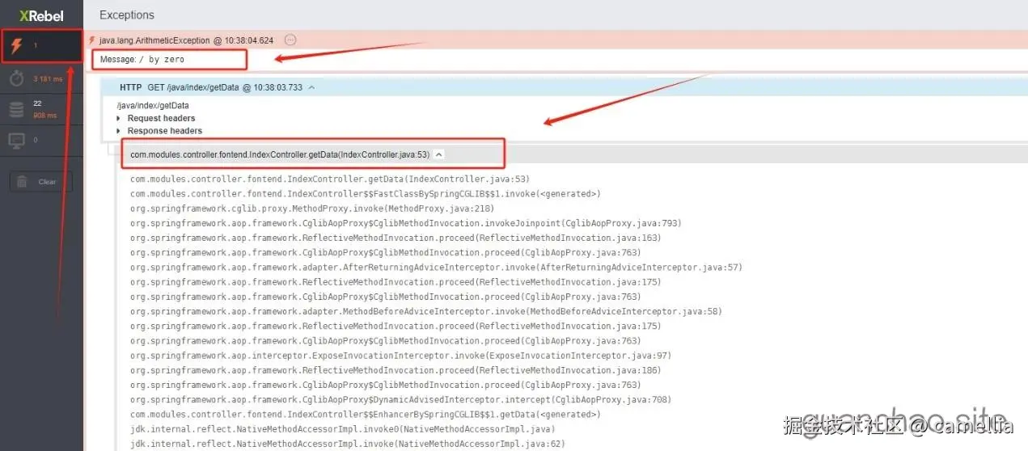Select the NativeMethodAccessorImpl.java:62 stack line
Viewport: 1028px width, 451px height.
click(347, 444)
